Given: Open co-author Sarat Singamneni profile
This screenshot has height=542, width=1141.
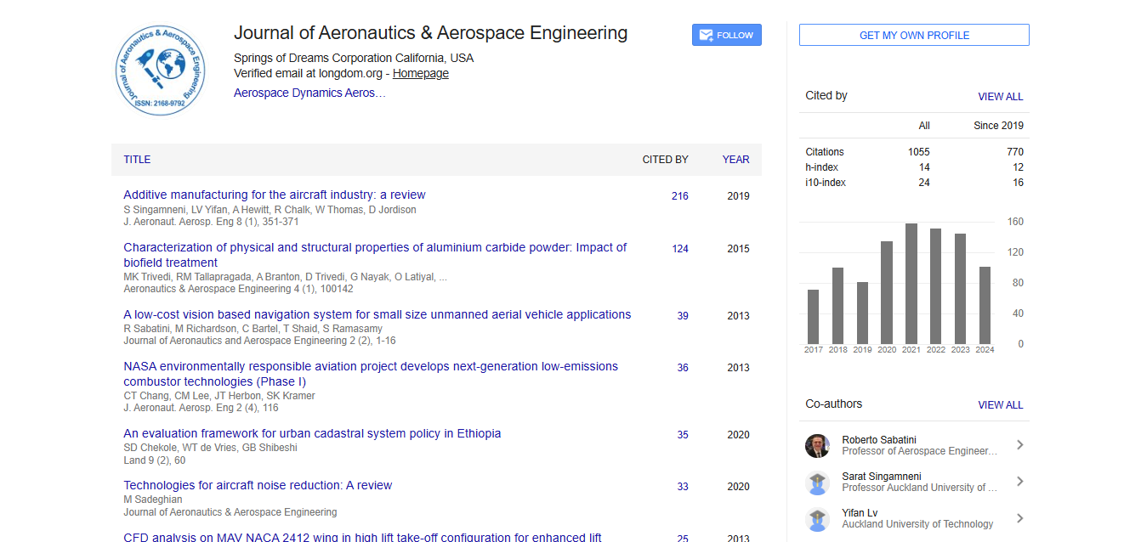Looking at the screenshot, I should (881, 477).
